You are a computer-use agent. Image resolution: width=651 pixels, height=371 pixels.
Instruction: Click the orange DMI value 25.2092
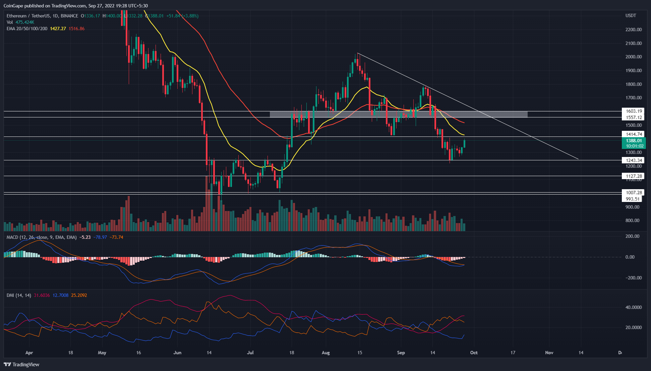(x=79, y=296)
